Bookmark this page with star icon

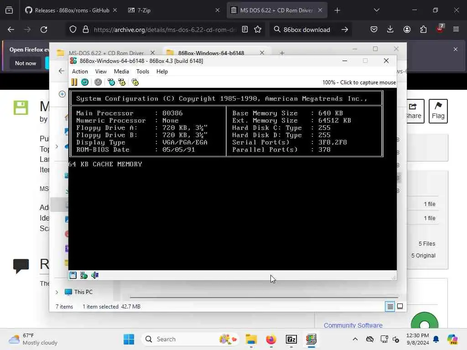(258, 30)
